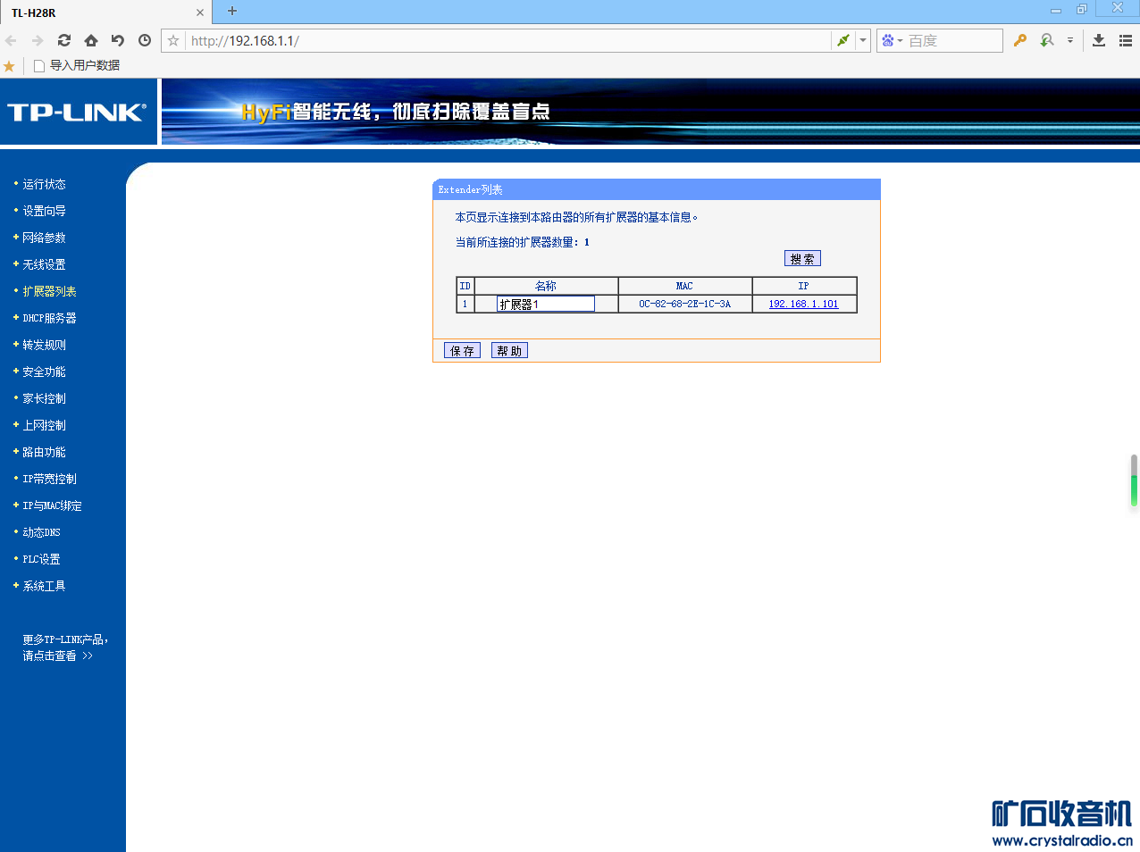1140x852 pixels.
Task: Click the TP-LINK logo
Action: click(x=78, y=112)
